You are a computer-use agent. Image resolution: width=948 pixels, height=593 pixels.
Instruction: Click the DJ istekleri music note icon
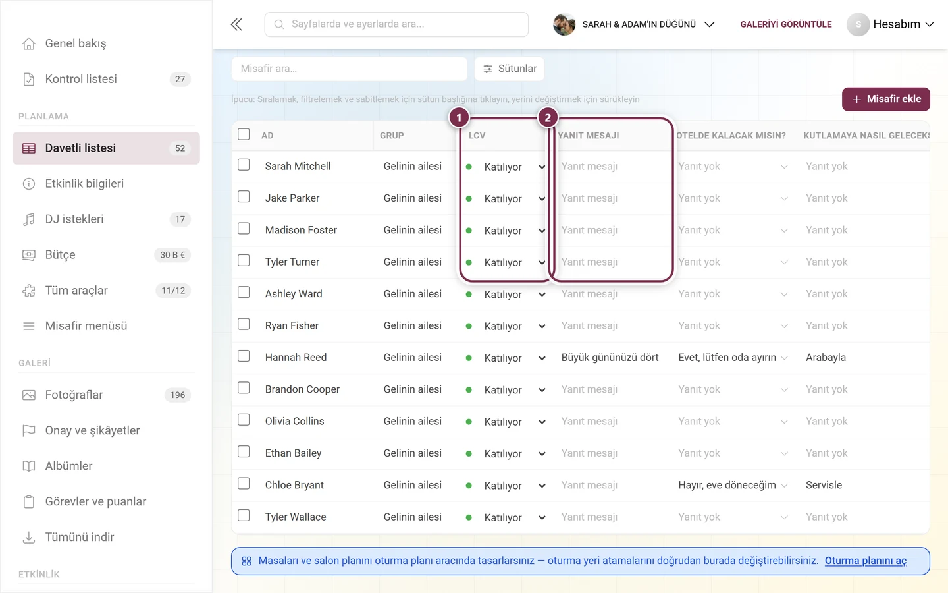click(29, 219)
